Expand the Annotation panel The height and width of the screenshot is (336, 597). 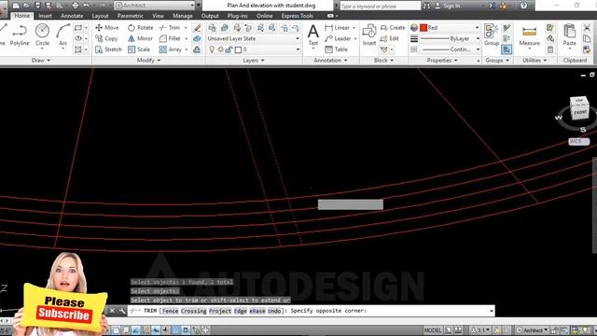330,60
